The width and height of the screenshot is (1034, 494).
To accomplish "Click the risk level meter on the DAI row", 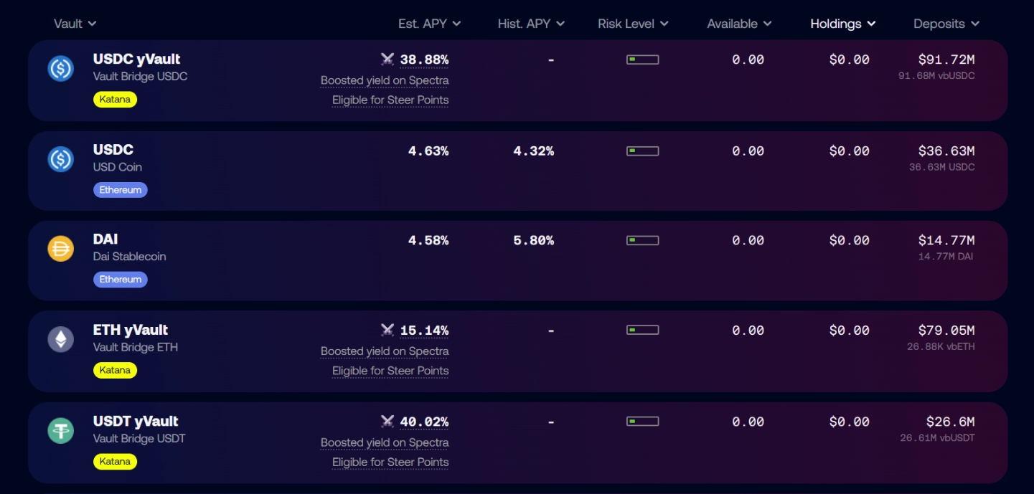I will tap(641, 240).
